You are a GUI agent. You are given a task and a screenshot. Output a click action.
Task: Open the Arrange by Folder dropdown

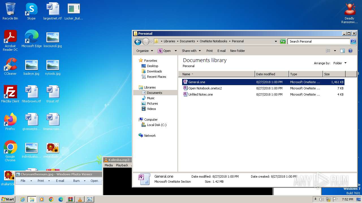click(x=340, y=63)
